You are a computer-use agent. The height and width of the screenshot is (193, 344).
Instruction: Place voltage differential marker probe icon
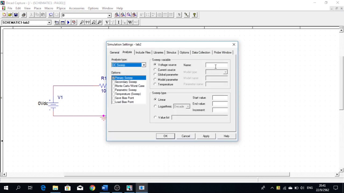click(88, 23)
